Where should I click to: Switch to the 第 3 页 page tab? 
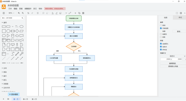pyautogui.click(x=34, y=99)
